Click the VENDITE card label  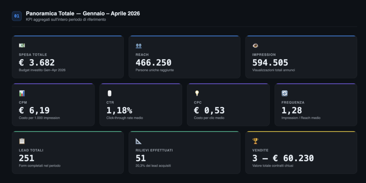tap(260, 150)
